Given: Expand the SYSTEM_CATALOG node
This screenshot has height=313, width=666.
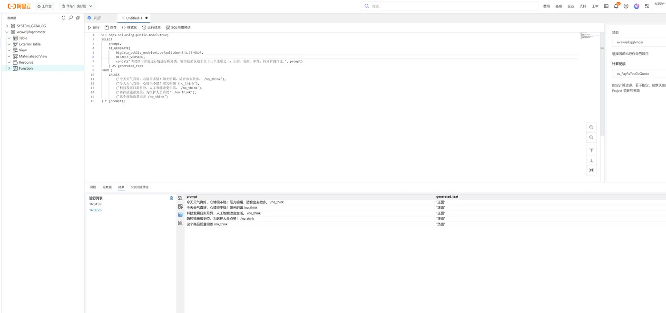Looking at the screenshot, I should click(x=7, y=26).
